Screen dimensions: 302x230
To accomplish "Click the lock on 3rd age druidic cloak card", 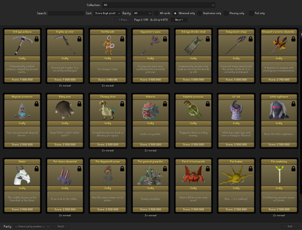I will click(208, 39).
